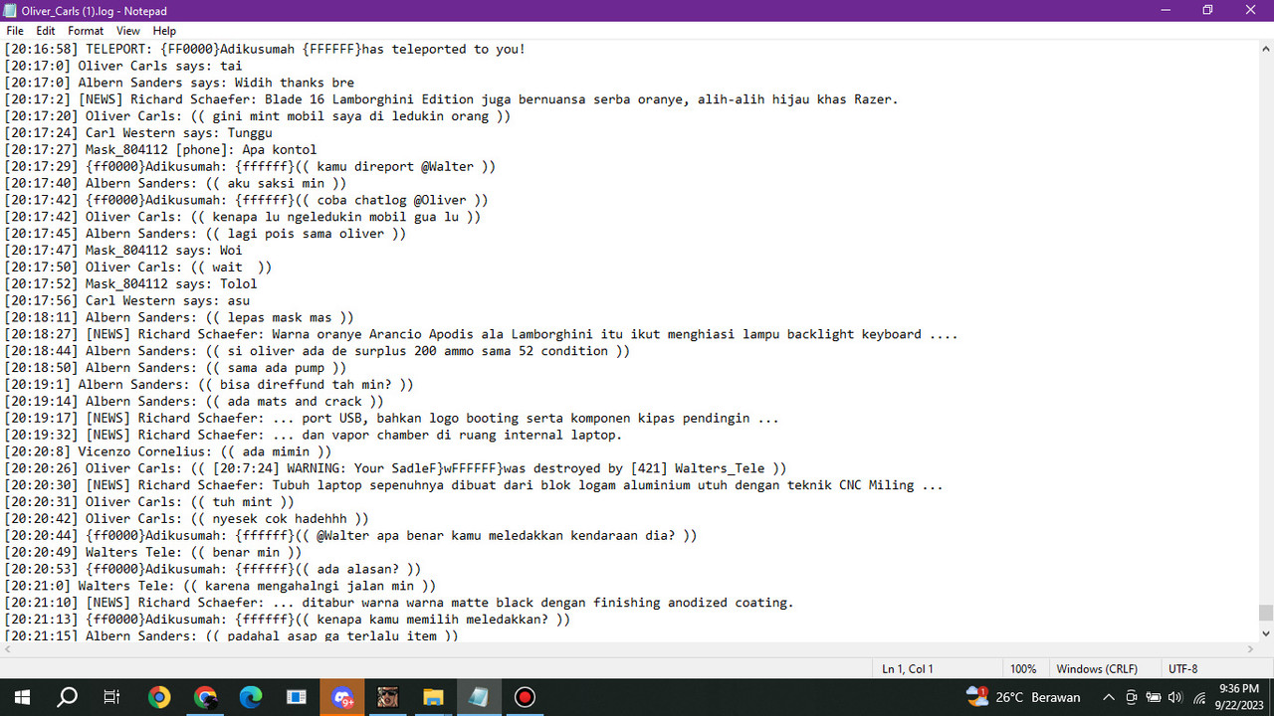
Task: Open Task View in the taskbar
Action: 112,697
